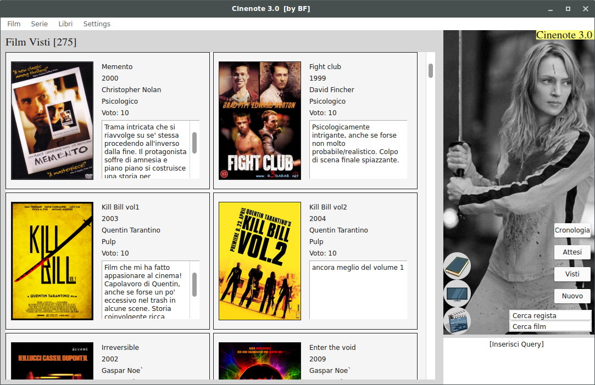
Task: Click the main film list scrollbar handle
Action: (x=431, y=71)
